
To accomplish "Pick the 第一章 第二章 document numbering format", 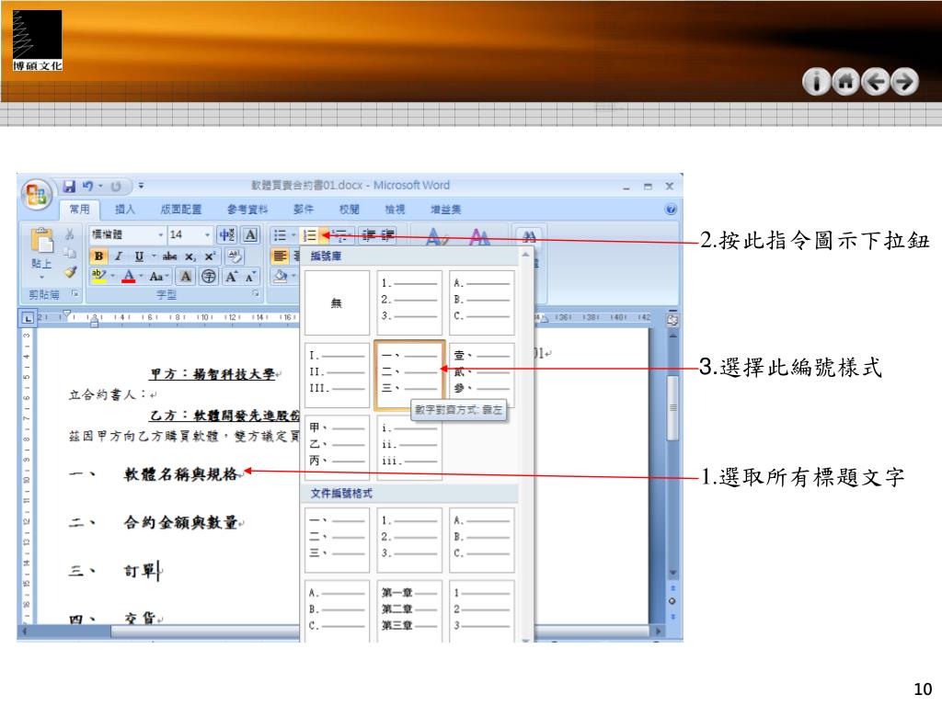I will point(409,611).
